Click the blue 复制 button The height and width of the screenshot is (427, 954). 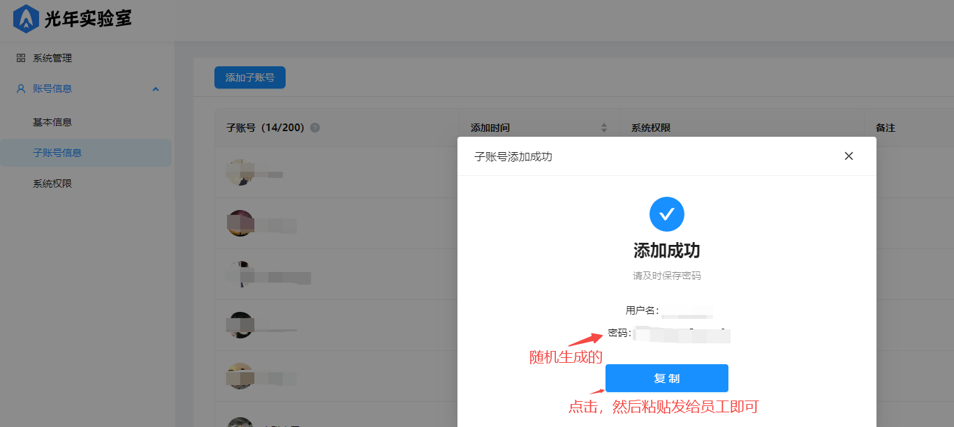666,378
